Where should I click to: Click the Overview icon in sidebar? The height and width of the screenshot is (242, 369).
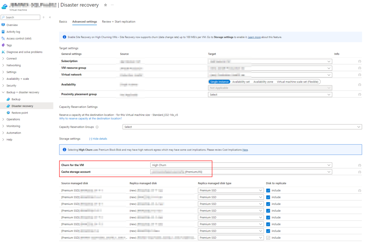[x=3, y=25]
